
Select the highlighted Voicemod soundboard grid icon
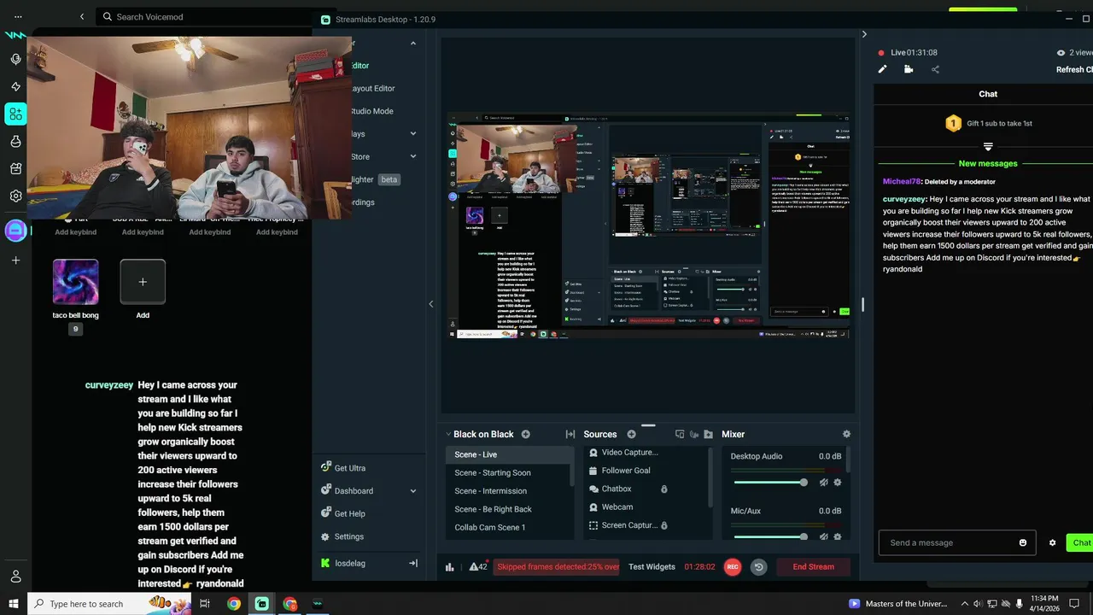(x=15, y=114)
